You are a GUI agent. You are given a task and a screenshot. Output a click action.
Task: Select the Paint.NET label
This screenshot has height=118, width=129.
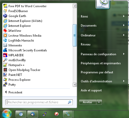(x=15, y=75)
